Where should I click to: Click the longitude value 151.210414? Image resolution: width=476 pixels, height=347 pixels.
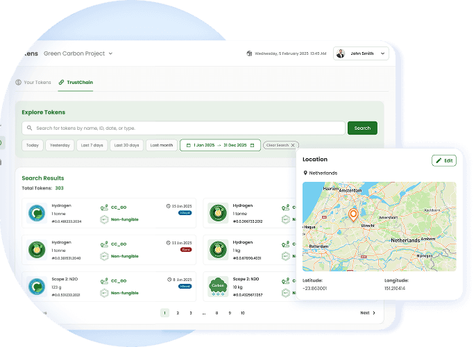click(395, 289)
